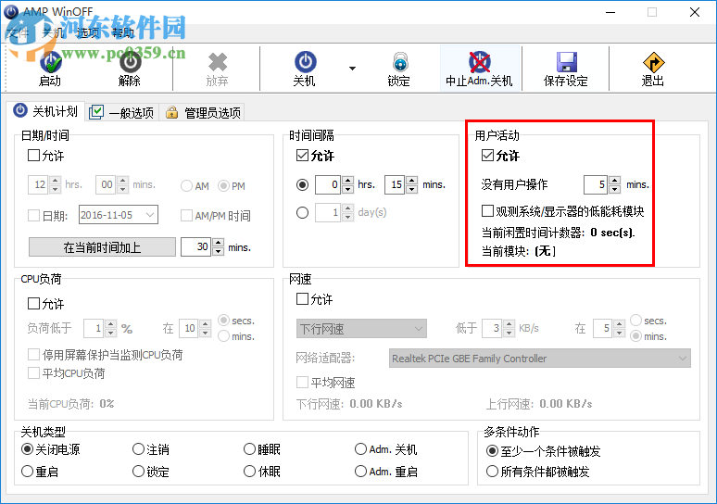Click 在当前时间加上 button
This screenshot has height=504, width=717.
(x=102, y=247)
